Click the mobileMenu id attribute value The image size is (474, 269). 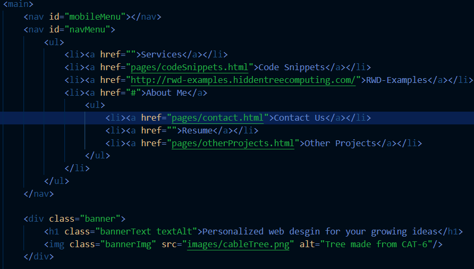95,16
